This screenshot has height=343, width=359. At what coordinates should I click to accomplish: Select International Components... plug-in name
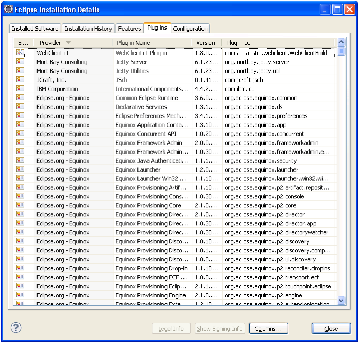point(152,89)
